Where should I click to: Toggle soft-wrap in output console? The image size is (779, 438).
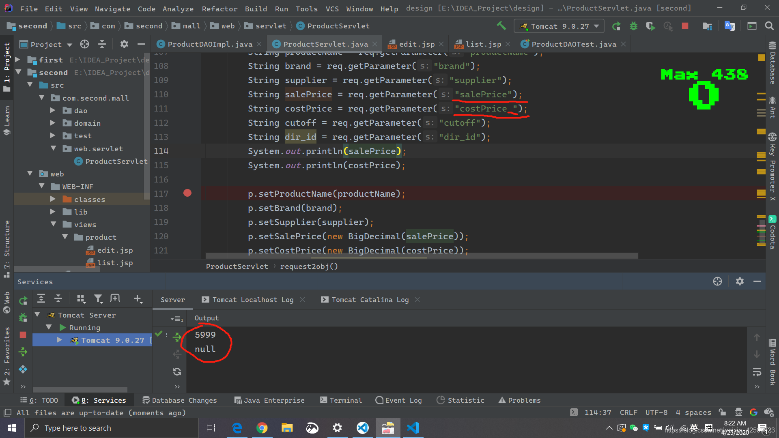(x=757, y=371)
